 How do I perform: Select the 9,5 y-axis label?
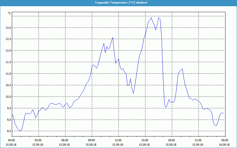(8, 108)
